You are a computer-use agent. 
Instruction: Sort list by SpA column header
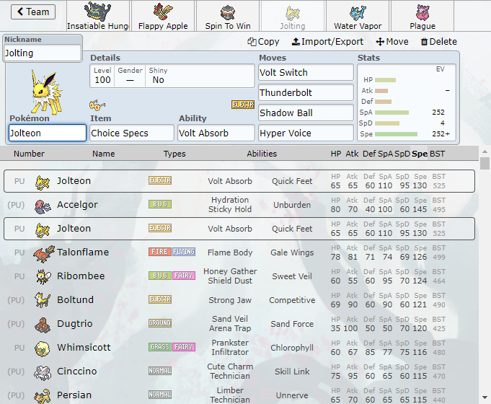click(385, 154)
